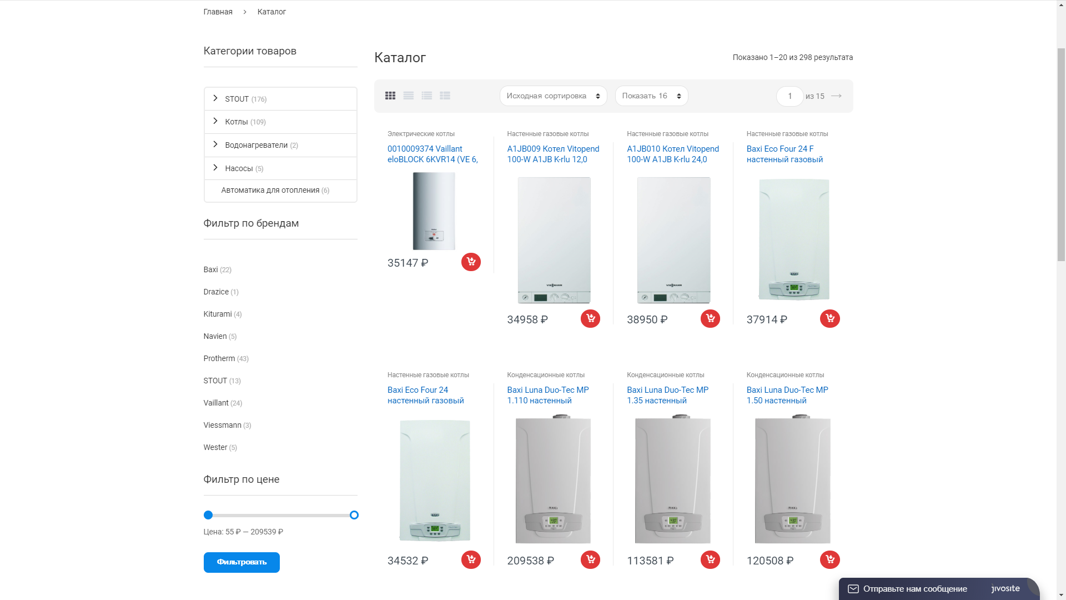
Task: Open A1JB009 Котел Vitopend product title
Action: coord(553,154)
